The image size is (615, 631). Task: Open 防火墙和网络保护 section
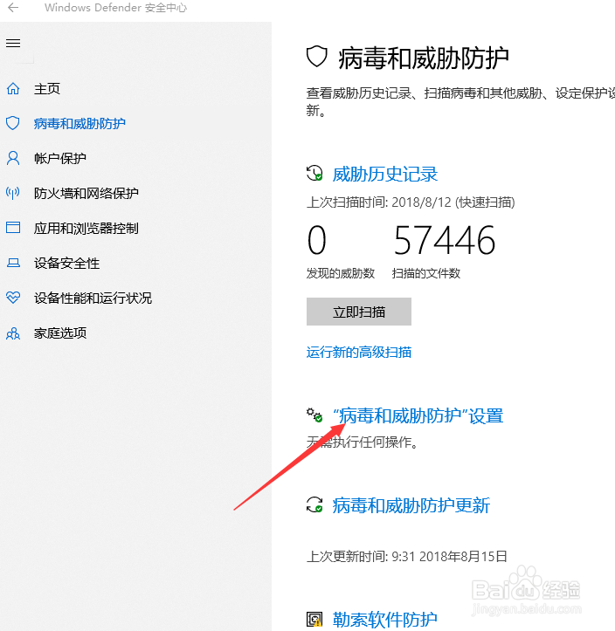click(x=86, y=194)
